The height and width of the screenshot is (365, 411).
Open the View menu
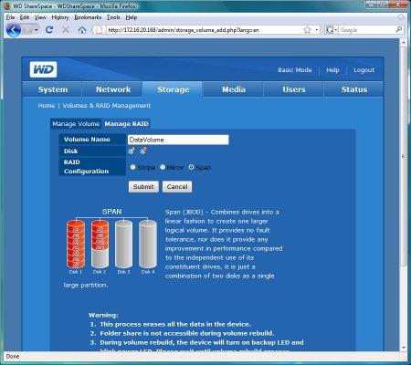click(40, 17)
